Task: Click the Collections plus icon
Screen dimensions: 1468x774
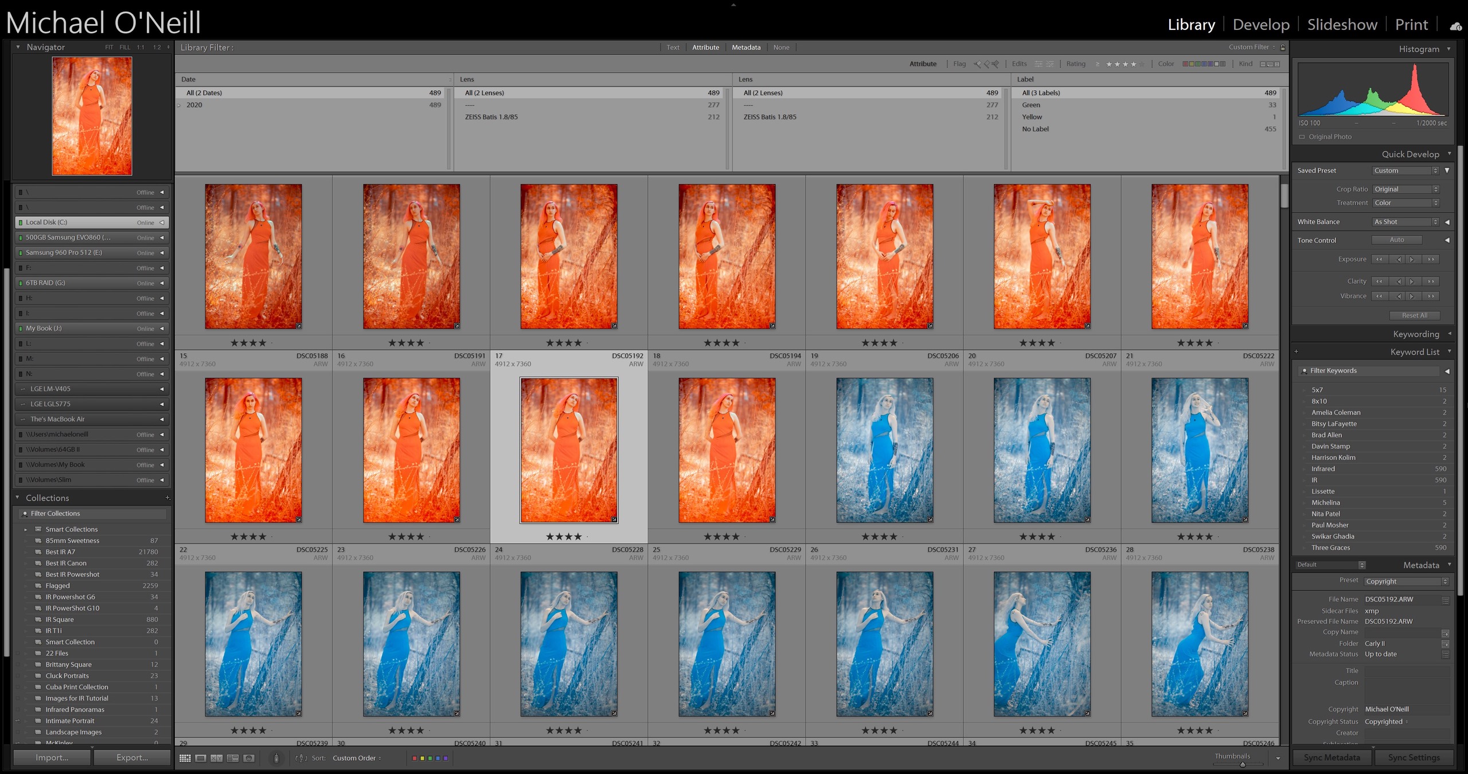Action: 167,498
